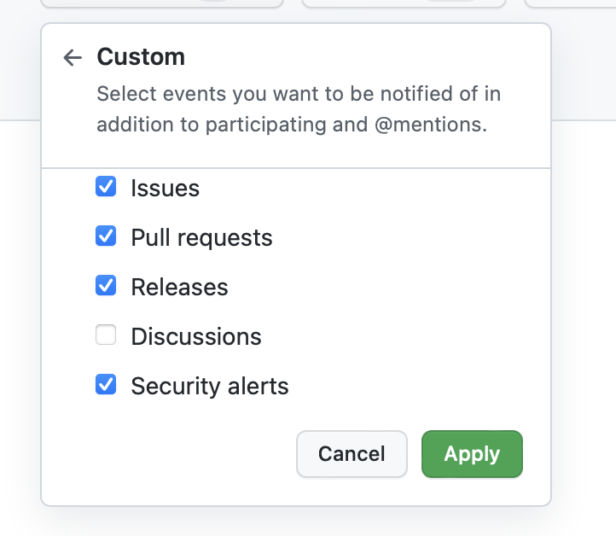Screen dimensions: 616x536
Task: Untick the Releases checkbox
Action: tap(106, 286)
